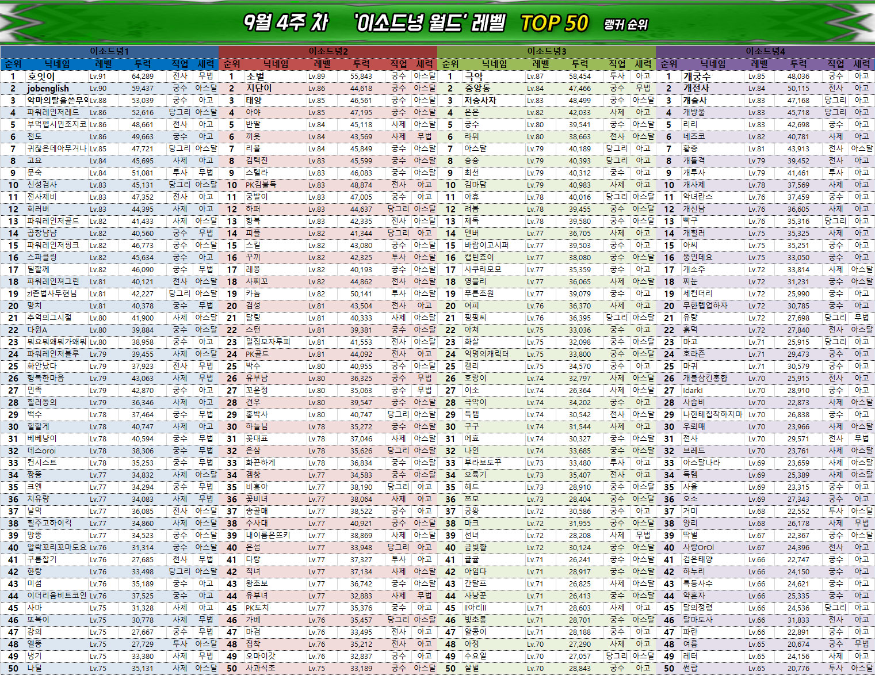The height and width of the screenshot is (675, 875).
Task: Click the nickname 소범 in 이소드넝2
Action: [x=255, y=77]
